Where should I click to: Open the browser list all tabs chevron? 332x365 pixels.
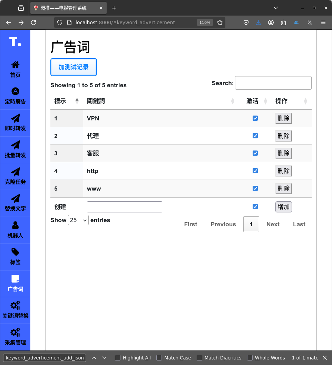click(275, 8)
